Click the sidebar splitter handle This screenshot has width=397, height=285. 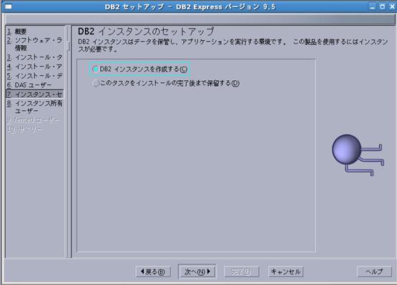(68, 46)
